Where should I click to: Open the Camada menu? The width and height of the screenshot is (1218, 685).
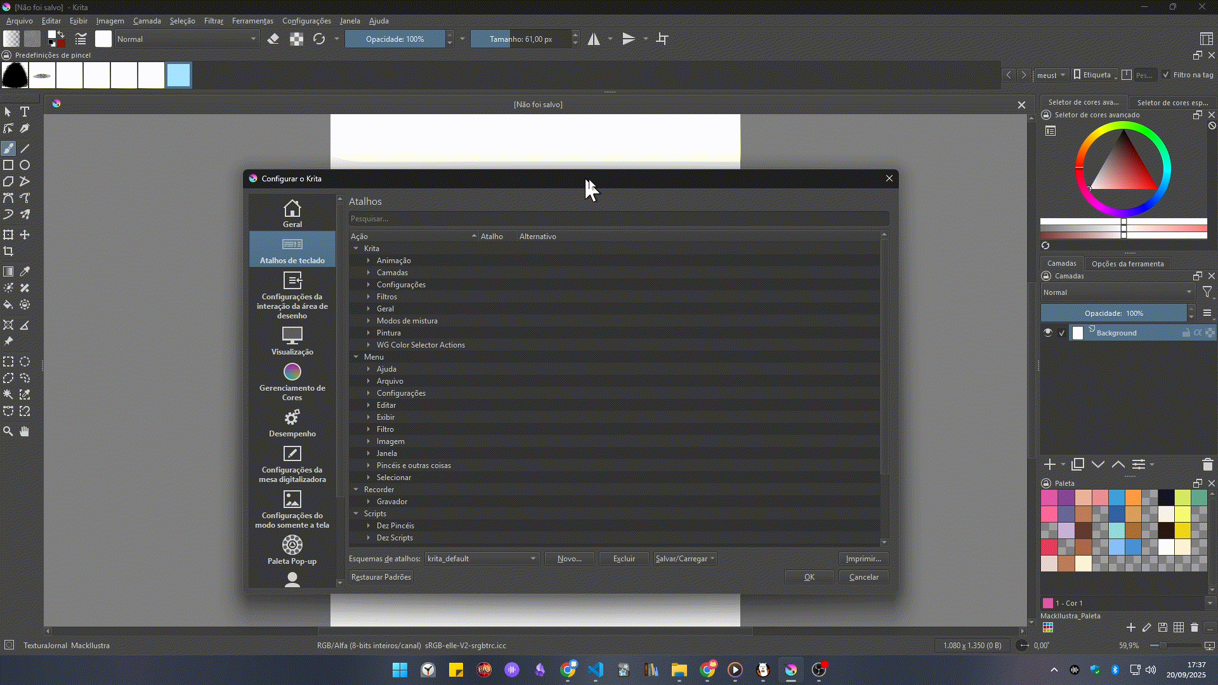coord(147,20)
